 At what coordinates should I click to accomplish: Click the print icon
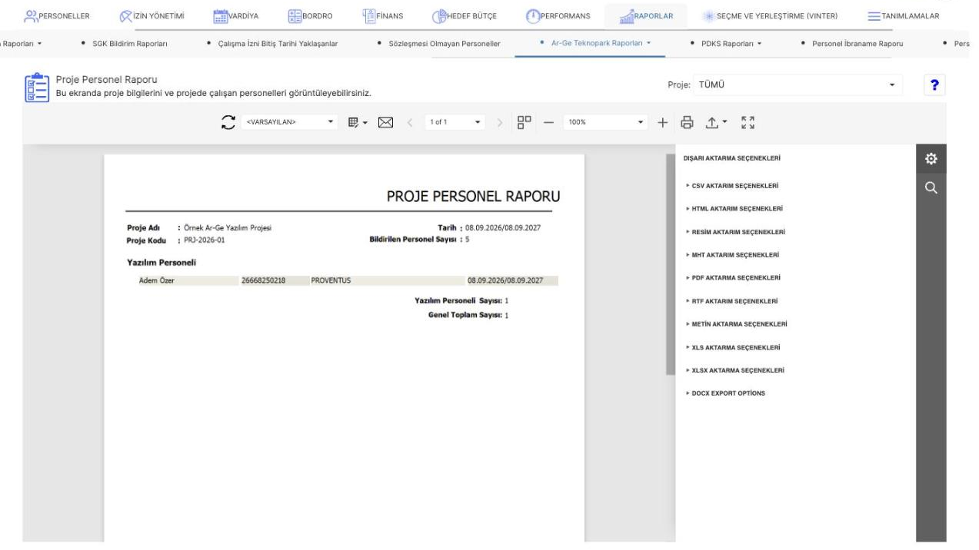688,122
